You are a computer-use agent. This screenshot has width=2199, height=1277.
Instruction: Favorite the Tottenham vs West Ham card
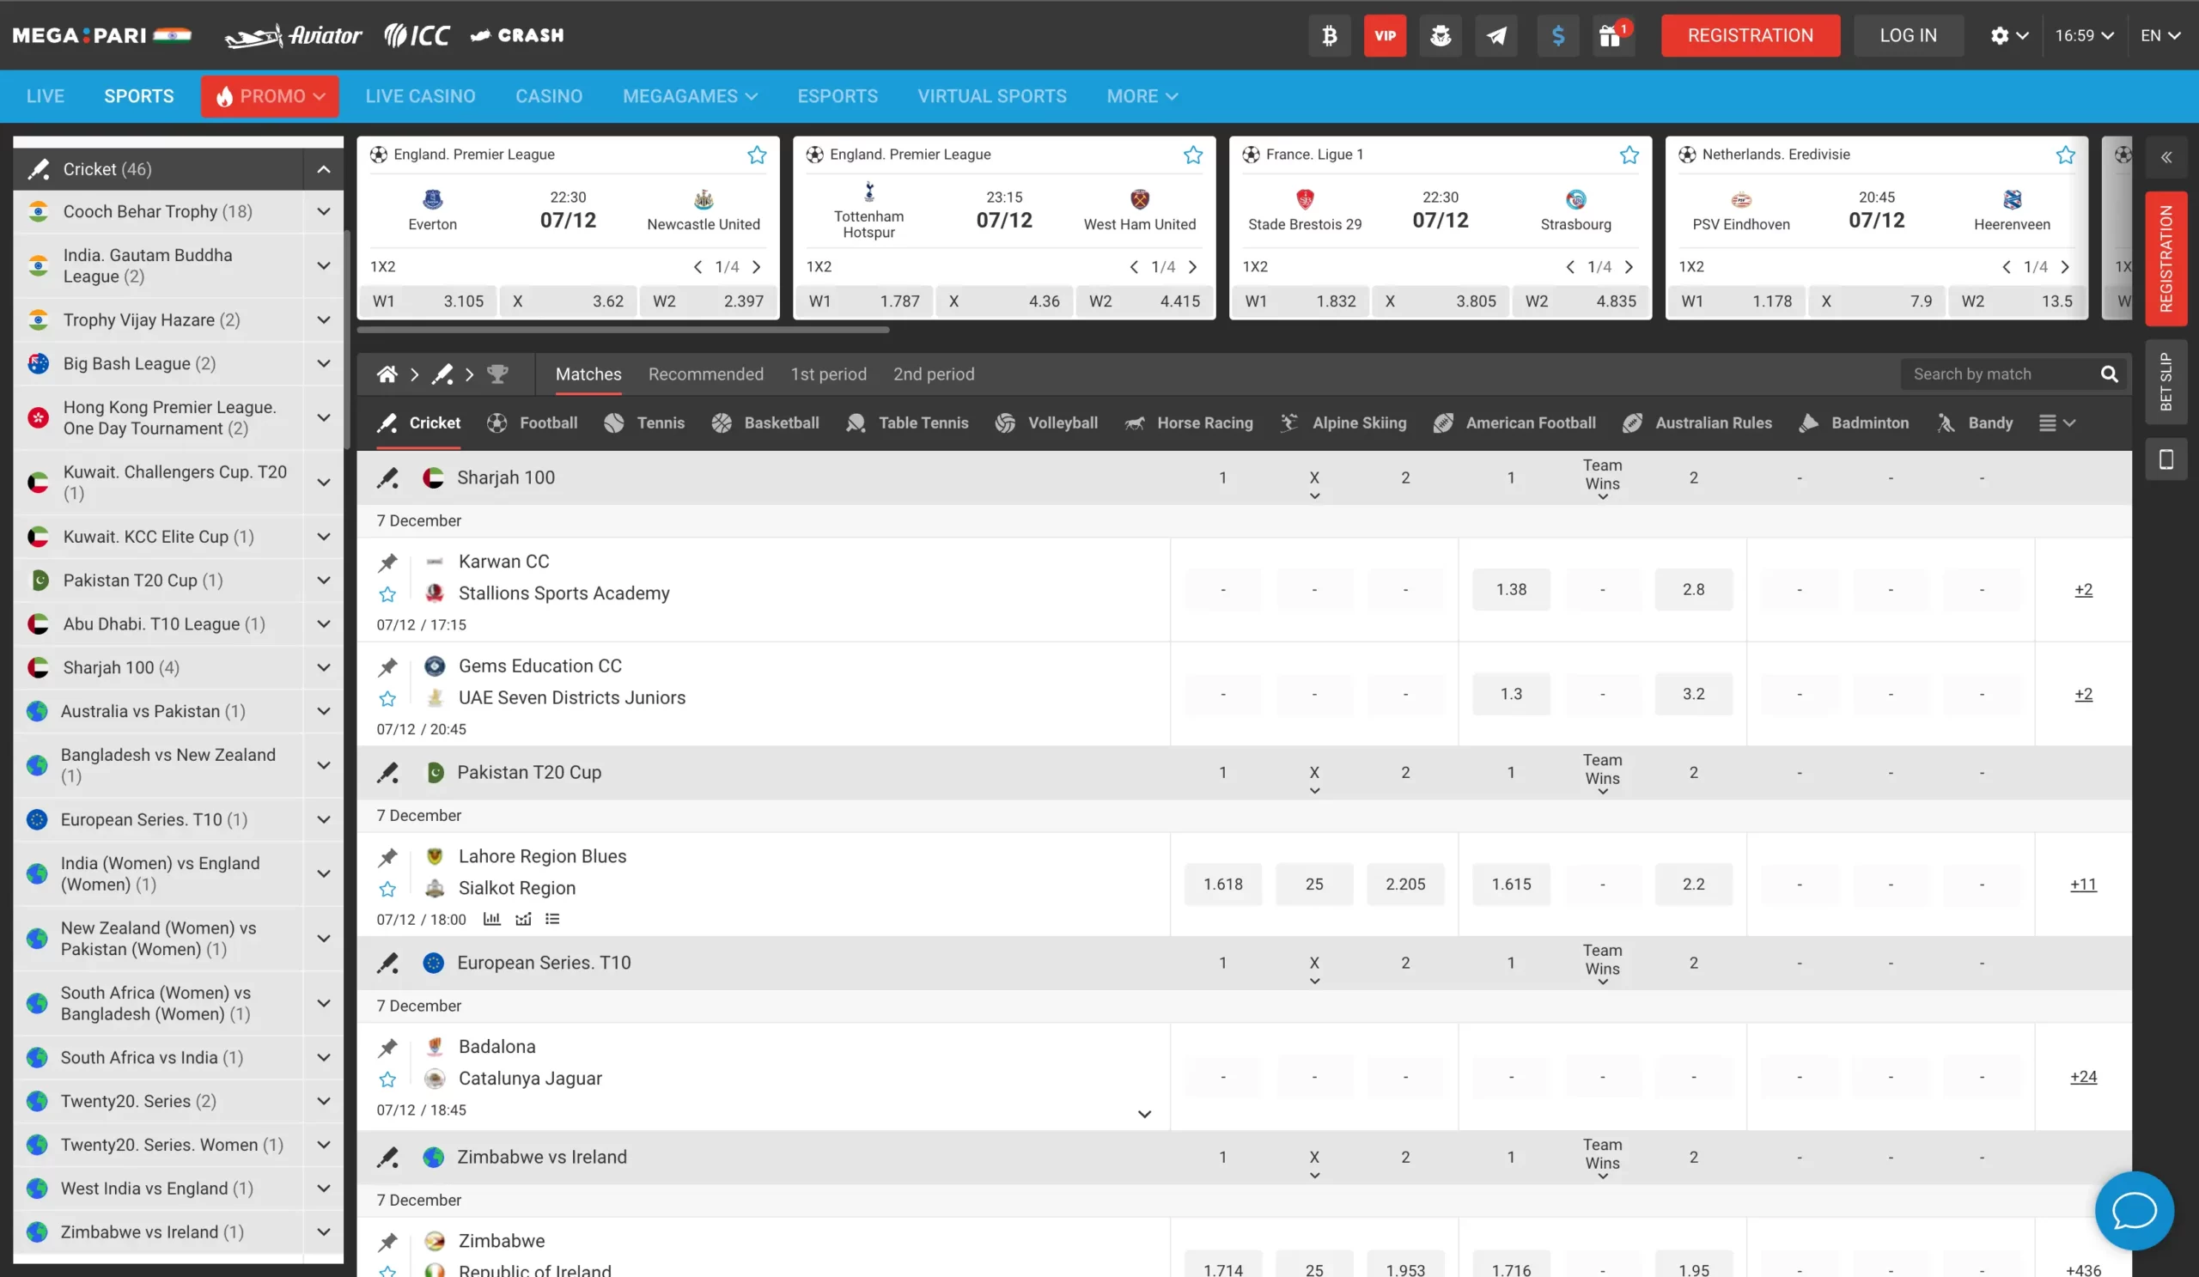[1193, 155]
